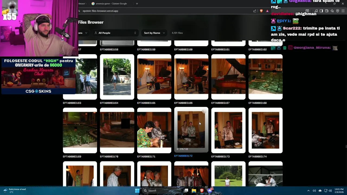Open thumbnail EFTA00003173 two men standing
The width and height of the screenshot is (347, 195).
tap(229, 131)
